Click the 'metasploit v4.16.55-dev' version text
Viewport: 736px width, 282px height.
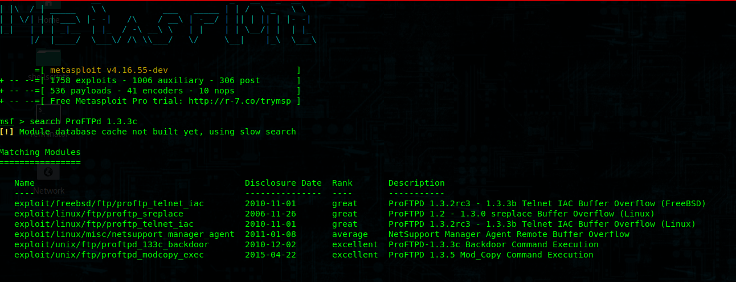109,70
